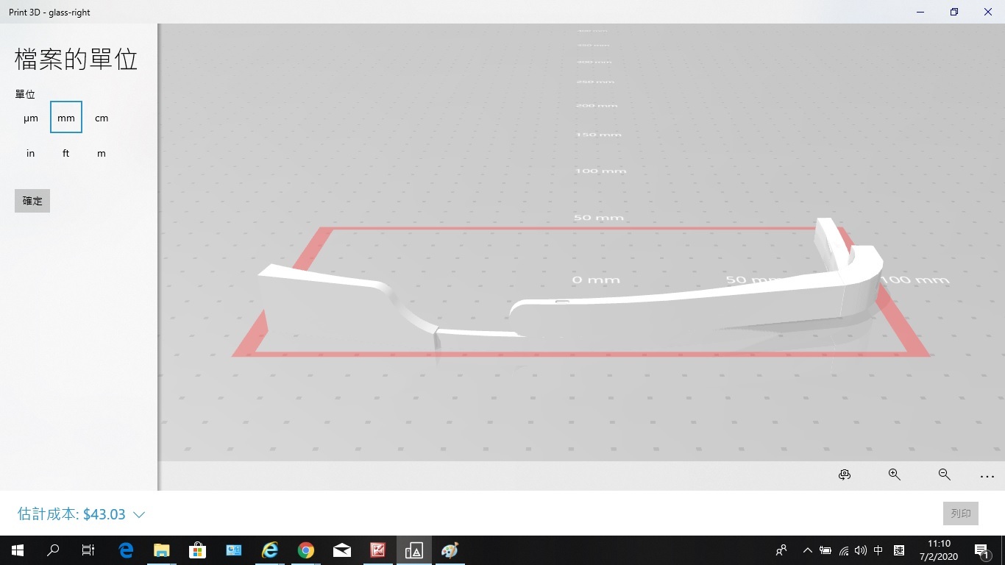This screenshot has height=565, width=1005.
Task: Open the volume control tray icon
Action: point(861,550)
